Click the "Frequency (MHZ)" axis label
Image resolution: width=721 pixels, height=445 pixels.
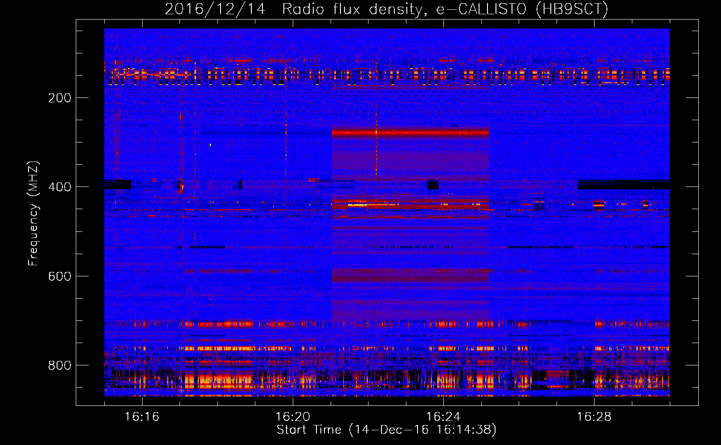tap(33, 214)
